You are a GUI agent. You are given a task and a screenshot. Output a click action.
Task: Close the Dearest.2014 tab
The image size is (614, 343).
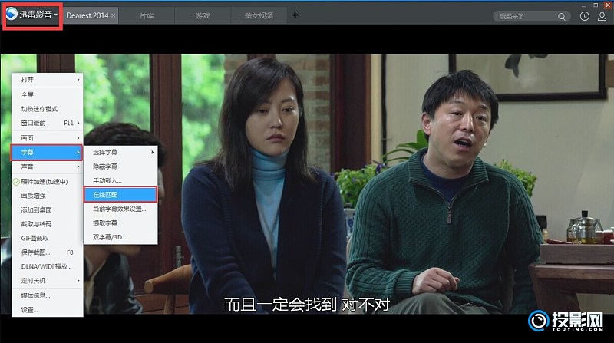click(x=113, y=15)
